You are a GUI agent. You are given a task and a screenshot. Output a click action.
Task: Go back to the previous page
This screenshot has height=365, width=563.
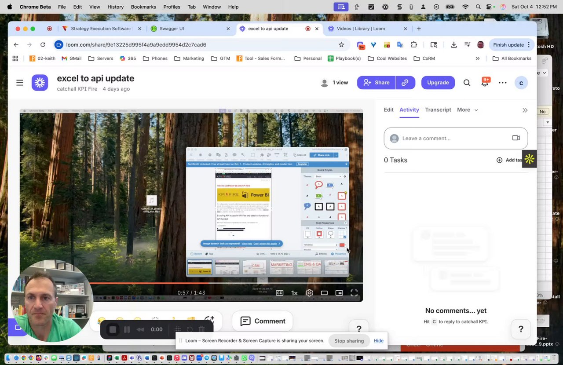point(16,45)
